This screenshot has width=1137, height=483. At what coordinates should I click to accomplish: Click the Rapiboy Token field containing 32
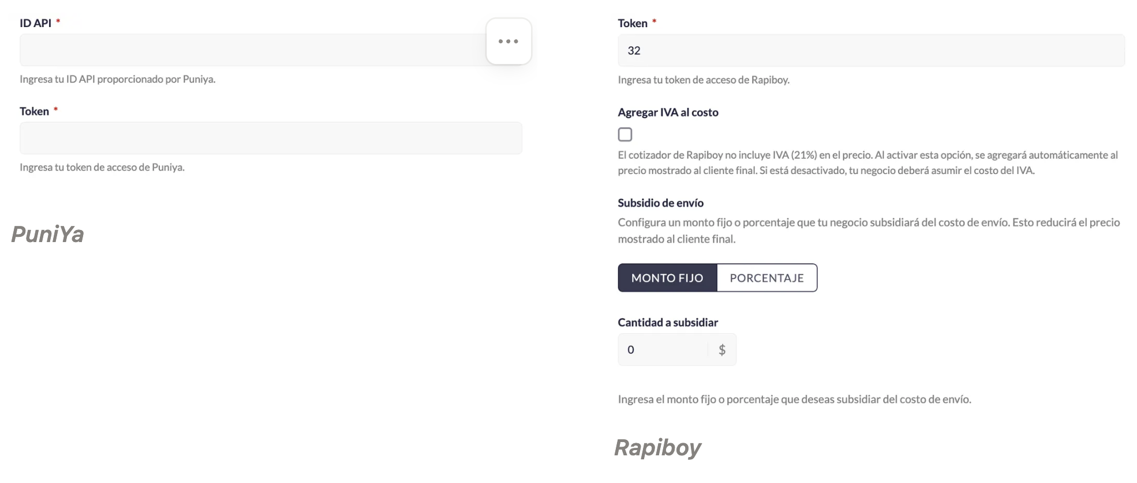tap(871, 51)
